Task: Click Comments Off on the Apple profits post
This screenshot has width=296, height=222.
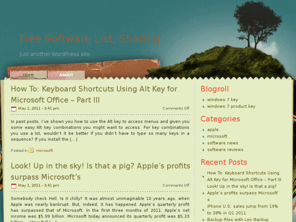Action: [x=176, y=185]
